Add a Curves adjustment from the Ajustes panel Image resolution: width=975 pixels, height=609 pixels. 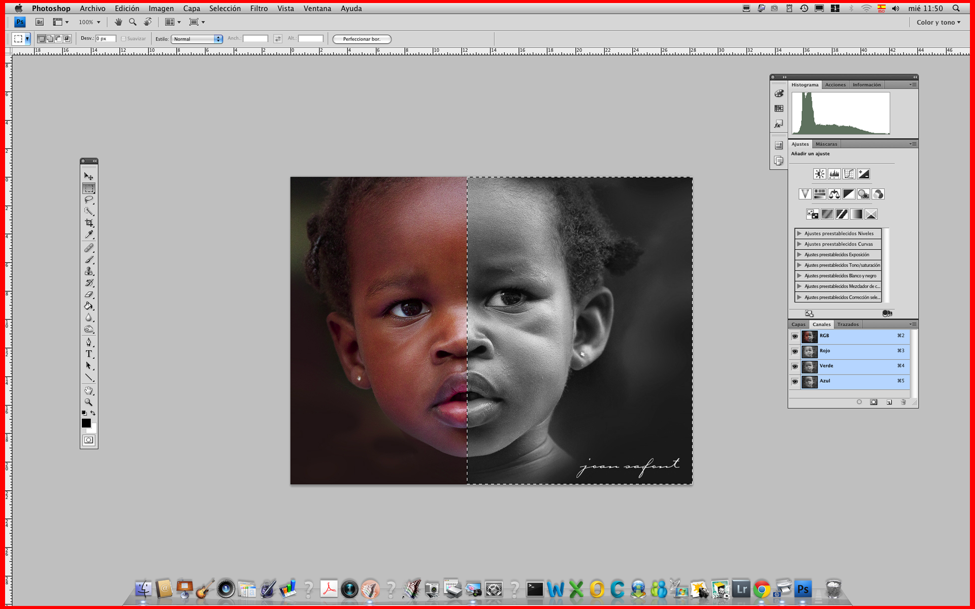849,174
